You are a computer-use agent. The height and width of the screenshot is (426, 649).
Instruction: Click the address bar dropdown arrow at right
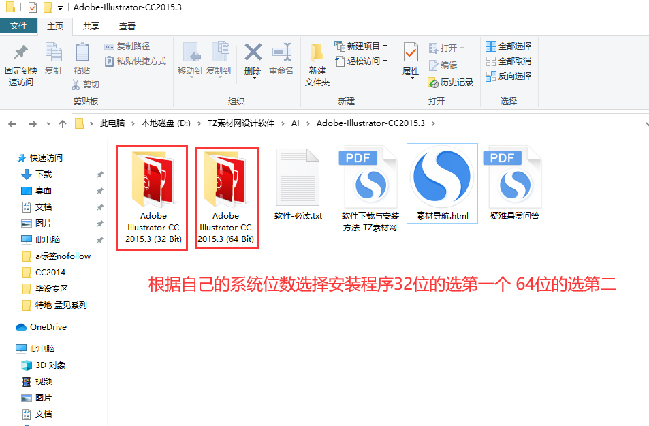[646, 123]
